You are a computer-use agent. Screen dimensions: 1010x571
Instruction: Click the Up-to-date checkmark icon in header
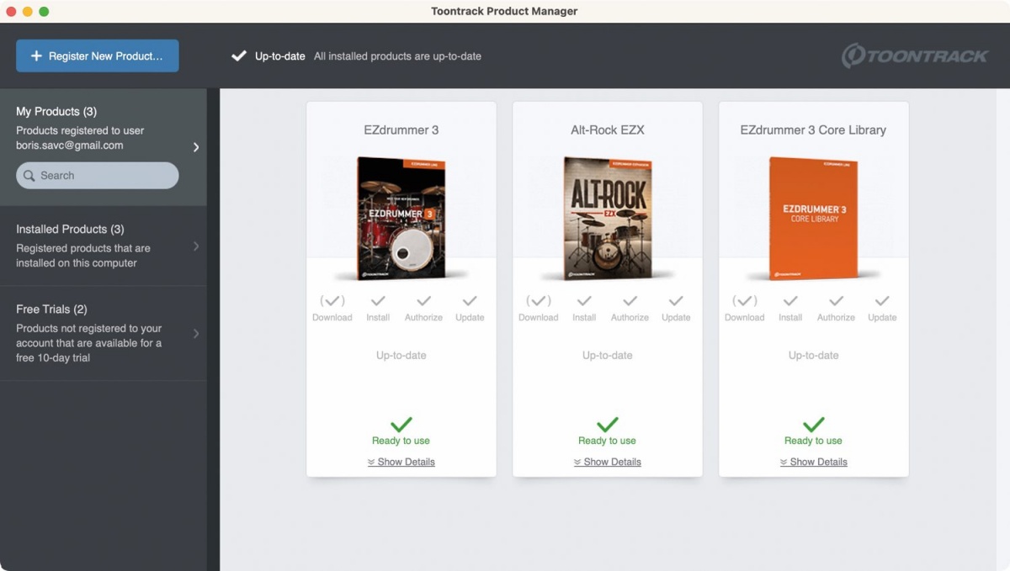point(239,56)
